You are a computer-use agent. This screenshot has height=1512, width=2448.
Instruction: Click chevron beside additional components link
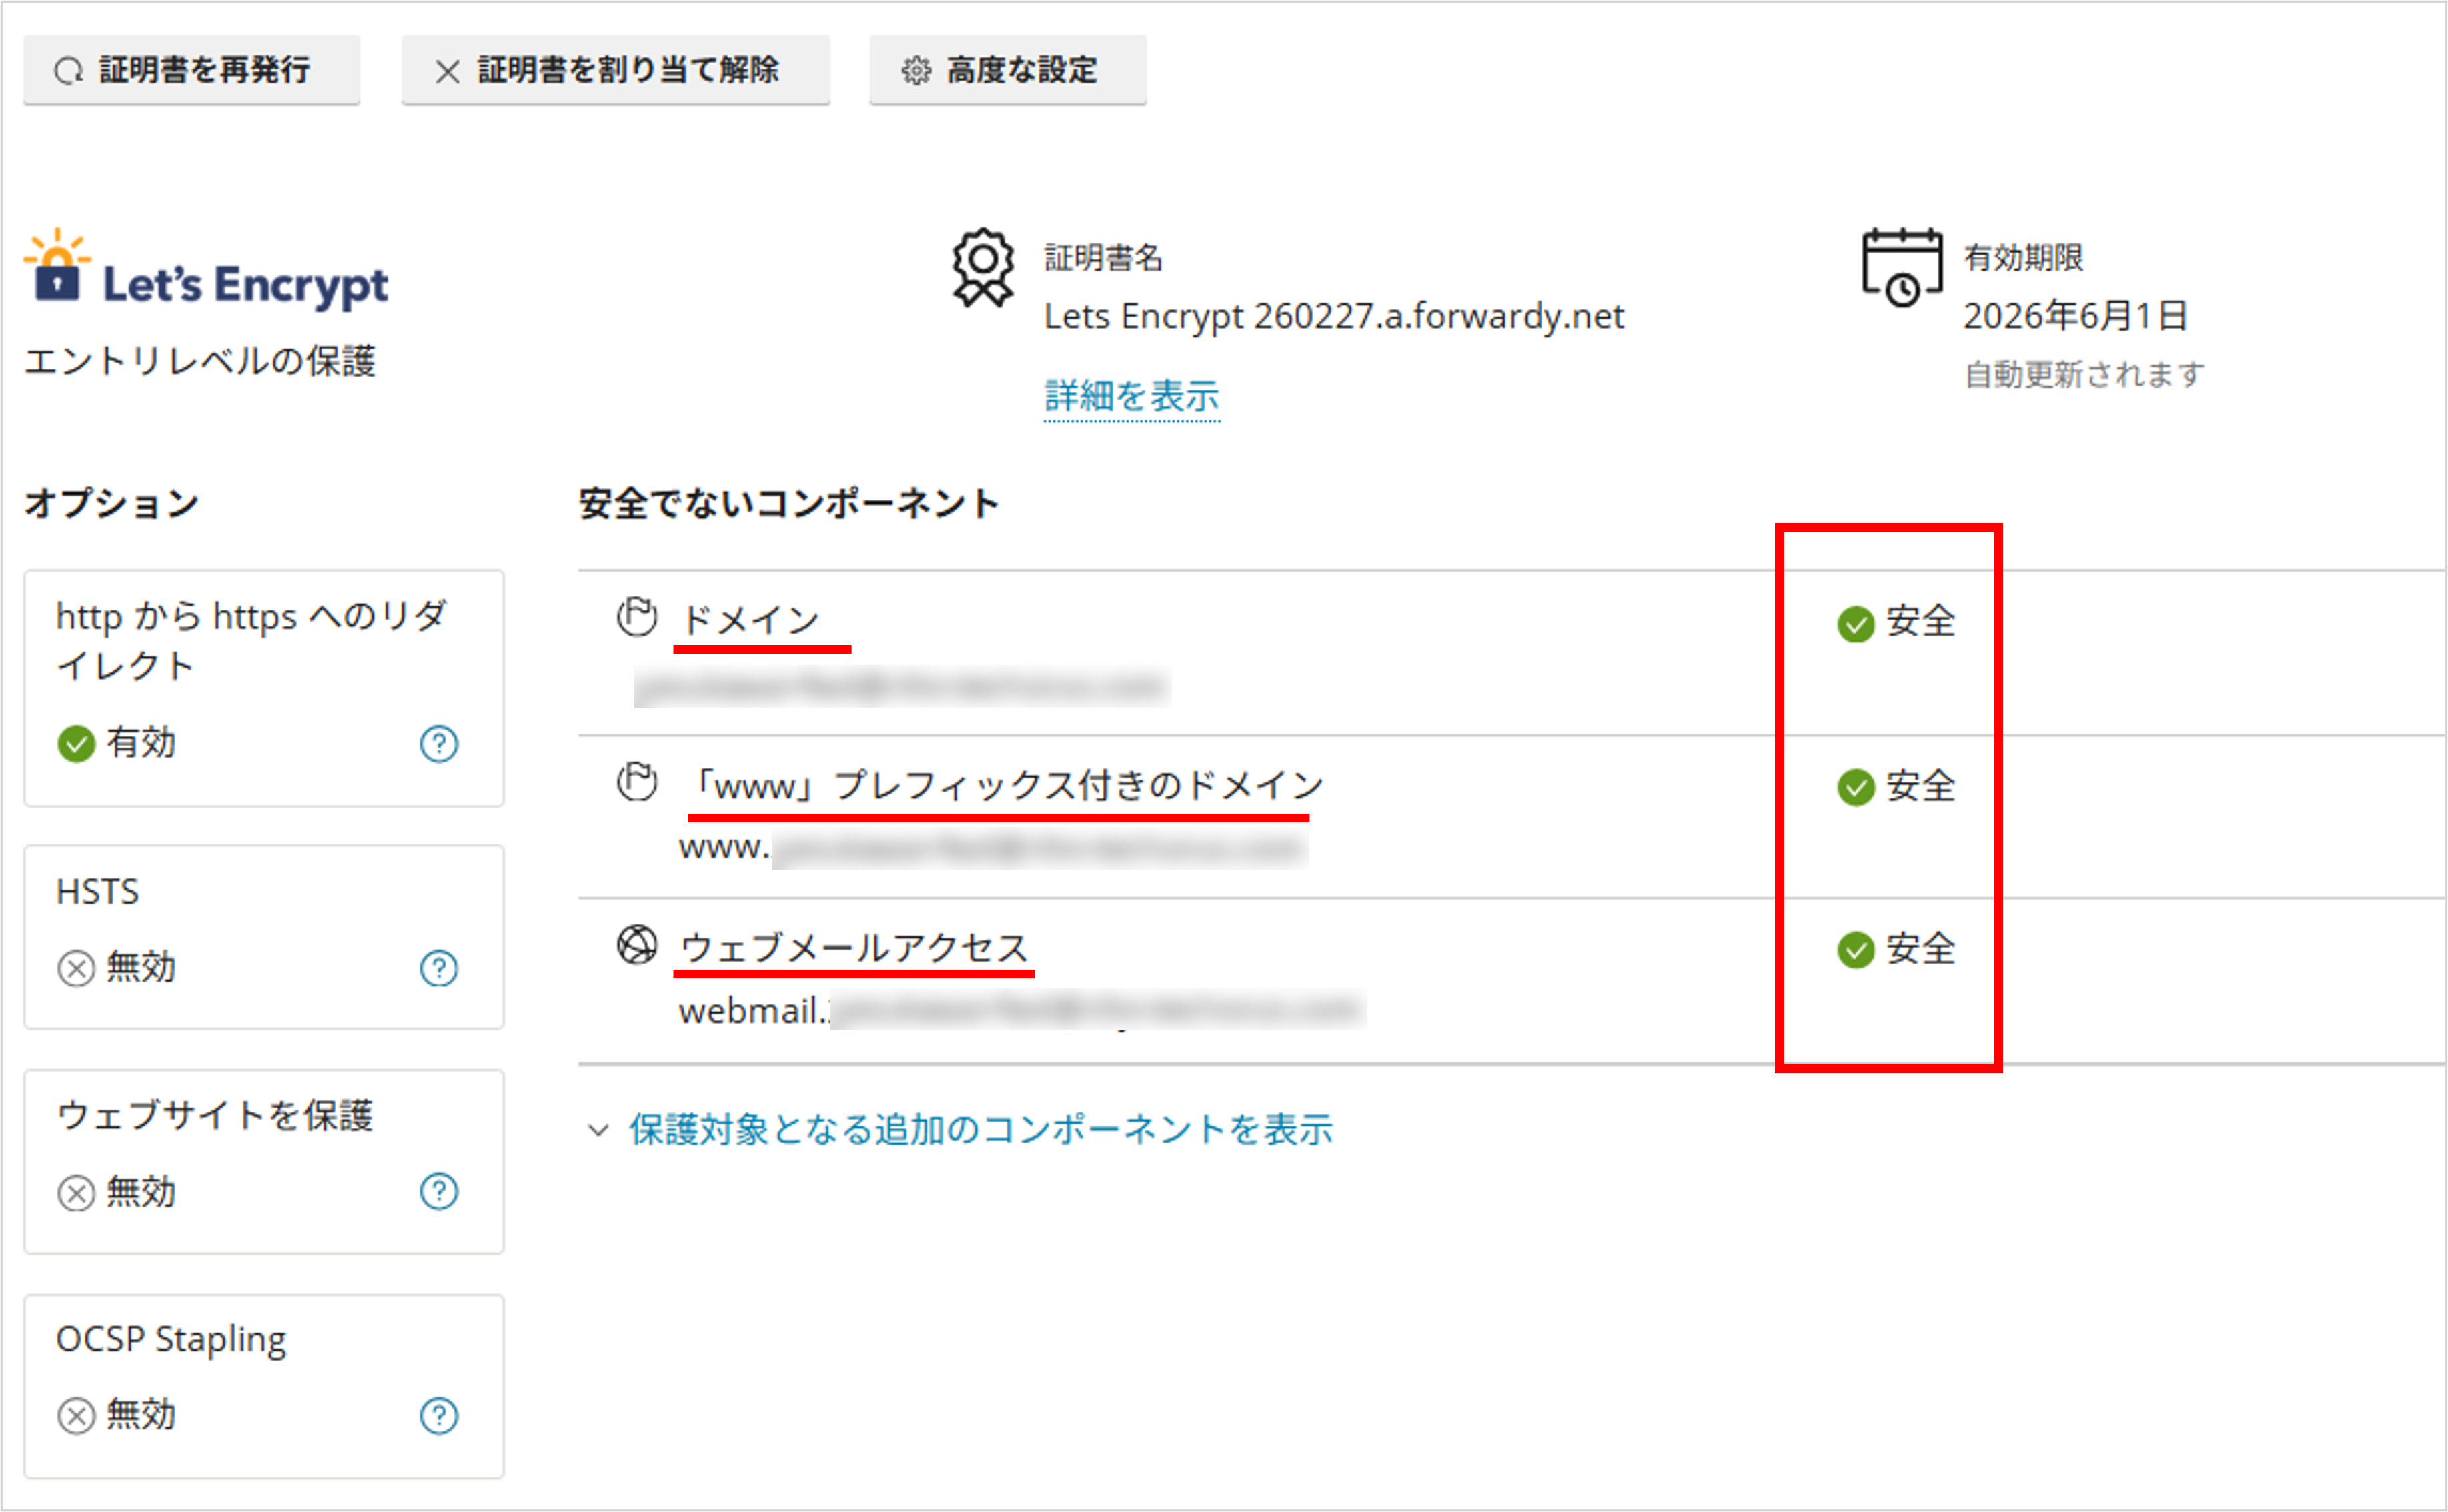pos(597,1131)
